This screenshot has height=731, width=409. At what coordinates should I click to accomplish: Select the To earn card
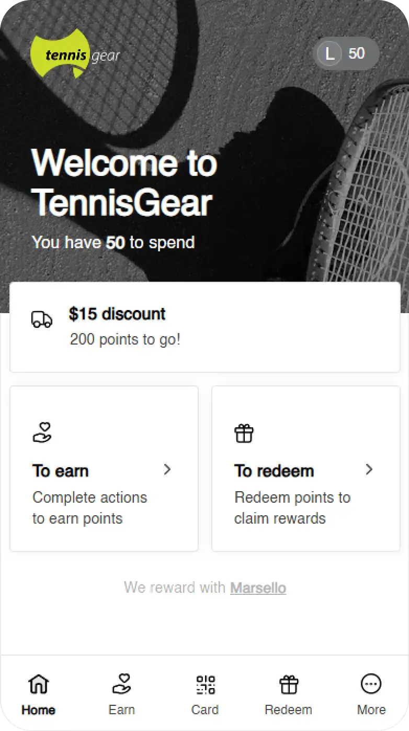click(104, 468)
